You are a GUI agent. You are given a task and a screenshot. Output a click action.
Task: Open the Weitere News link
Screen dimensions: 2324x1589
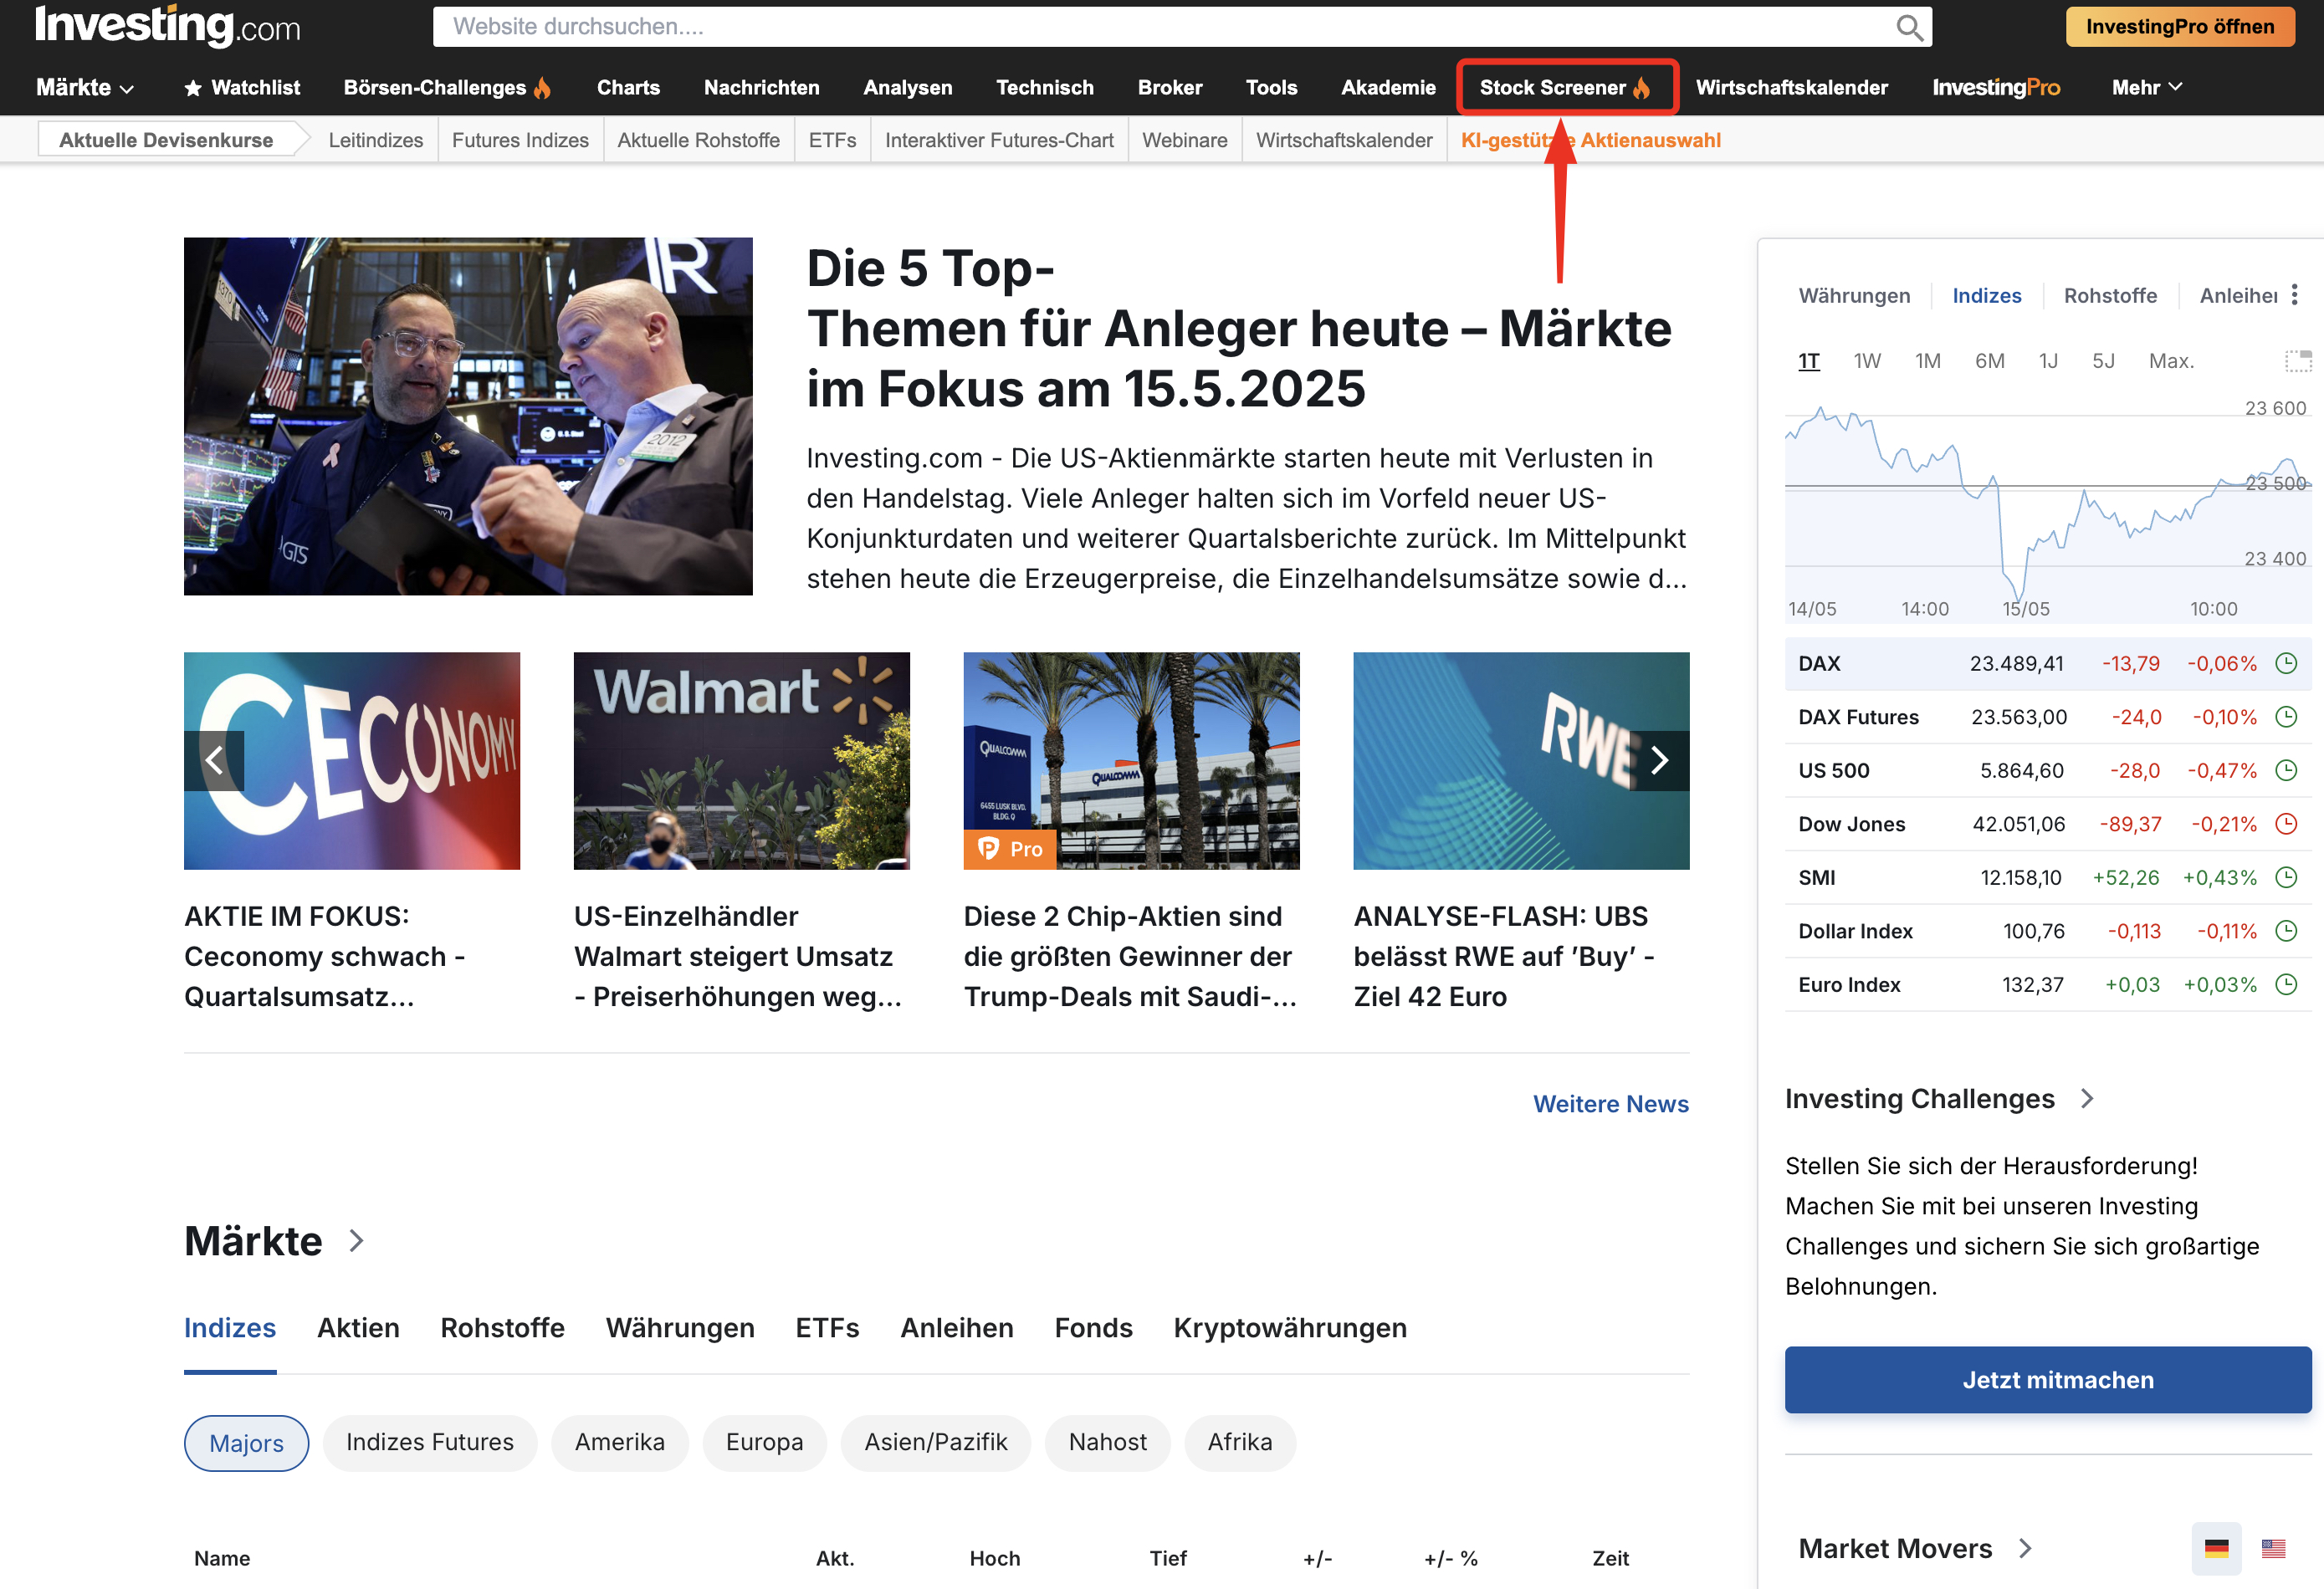coord(1611,1104)
